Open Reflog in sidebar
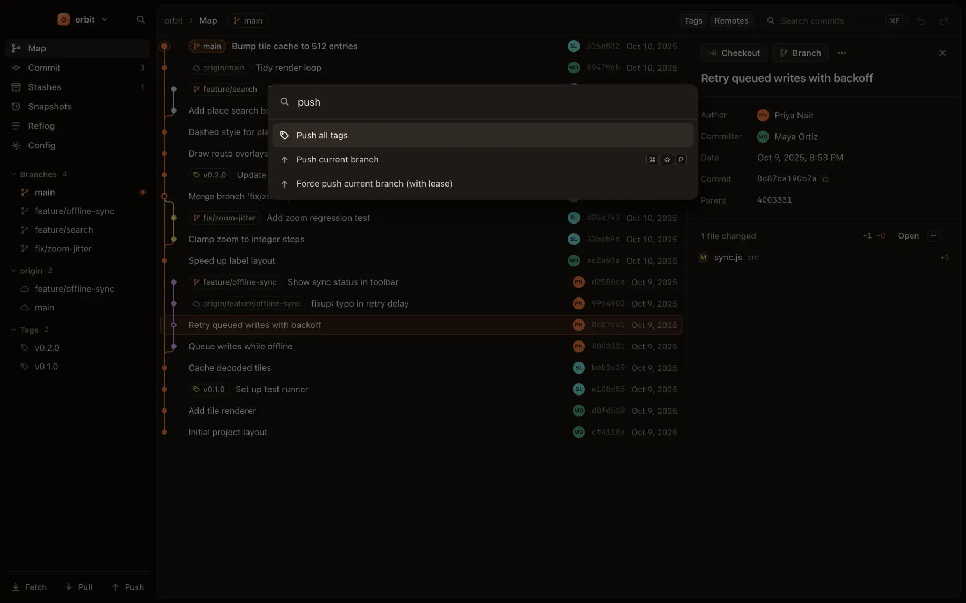The image size is (966, 603). click(x=78, y=126)
